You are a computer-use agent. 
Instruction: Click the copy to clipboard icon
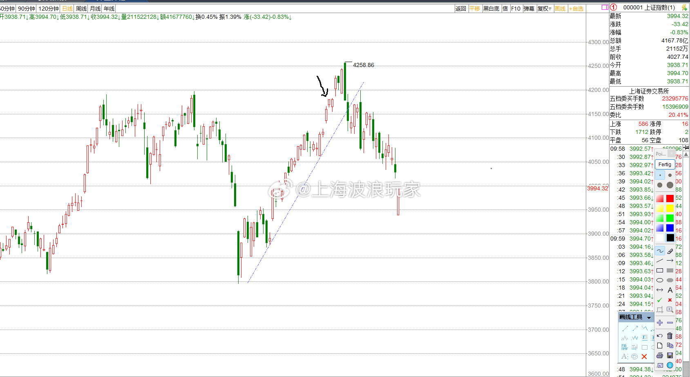tap(670, 346)
